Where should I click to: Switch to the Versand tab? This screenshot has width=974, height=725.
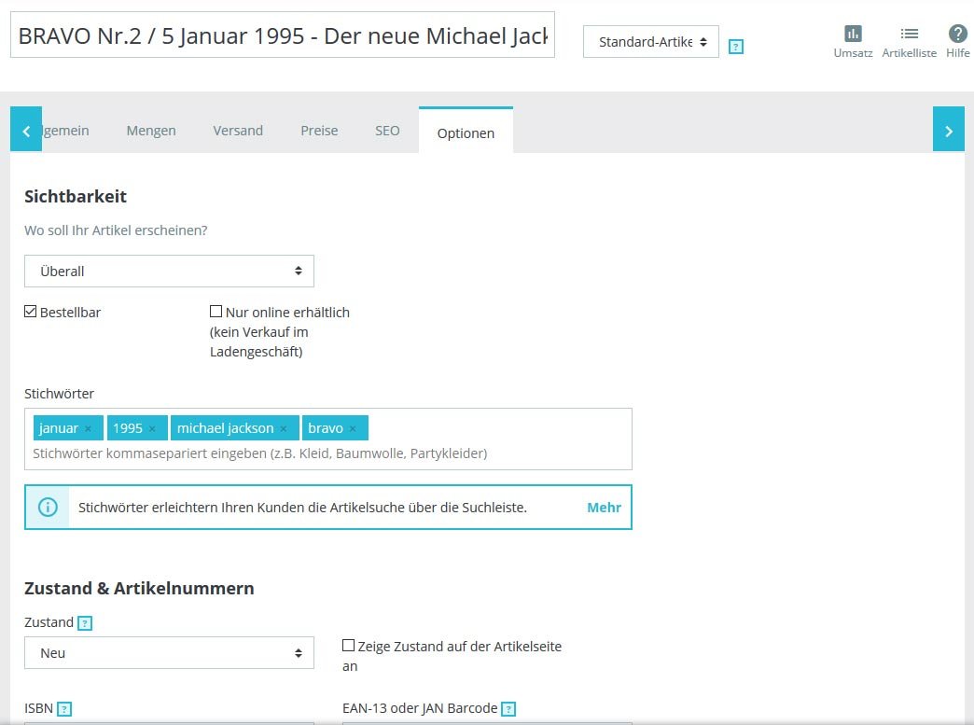coord(238,131)
